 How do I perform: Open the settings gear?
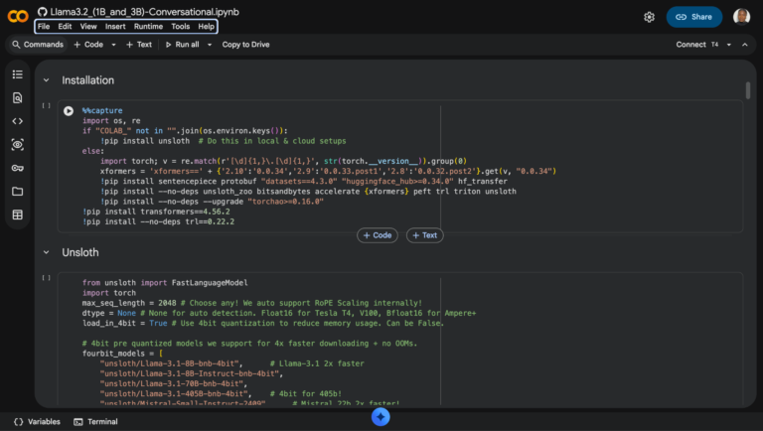tap(649, 17)
